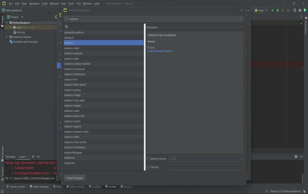Open terminal sessions dropdown chevron

(38, 156)
